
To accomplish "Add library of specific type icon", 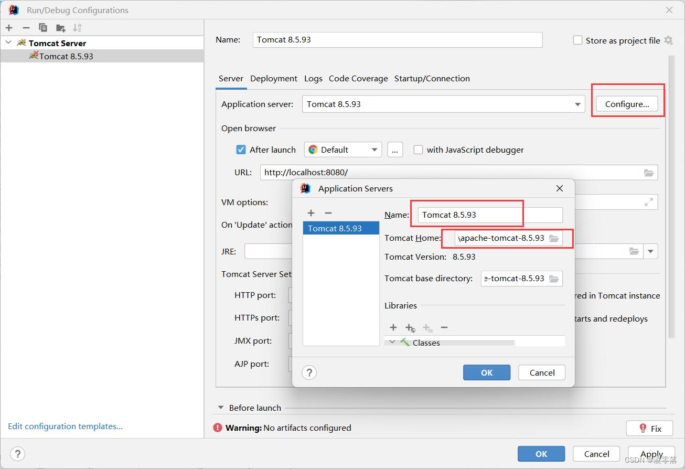I will 410,328.
